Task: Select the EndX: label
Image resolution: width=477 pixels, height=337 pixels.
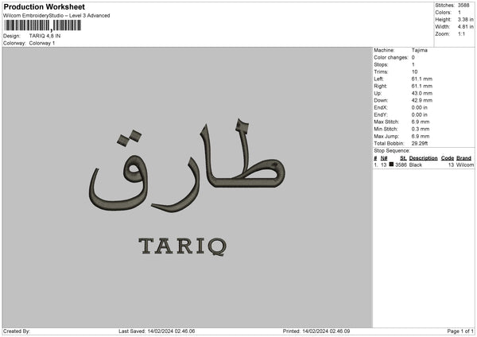Action: 381,107
